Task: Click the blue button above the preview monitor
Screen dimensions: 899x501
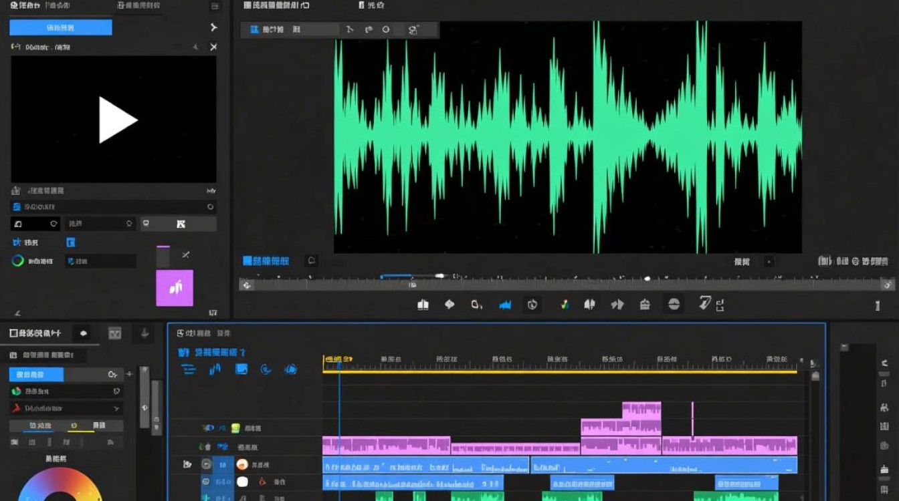Action: point(61,27)
